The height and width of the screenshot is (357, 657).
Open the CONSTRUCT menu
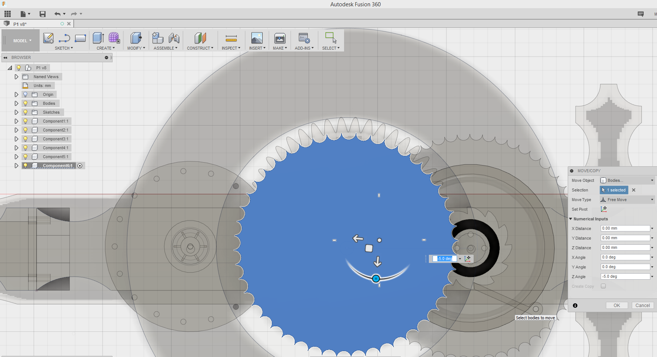200,48
